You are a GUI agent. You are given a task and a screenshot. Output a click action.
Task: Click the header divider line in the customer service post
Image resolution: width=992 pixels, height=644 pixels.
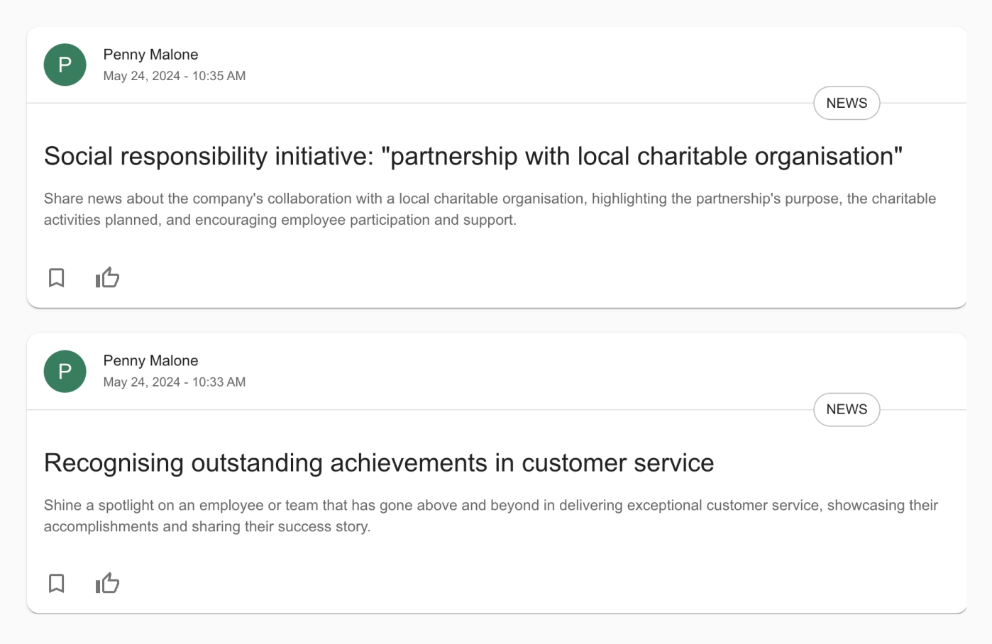pos(426,410)
